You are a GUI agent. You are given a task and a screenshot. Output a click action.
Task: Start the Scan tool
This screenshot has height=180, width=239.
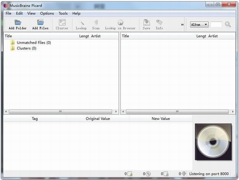coord(96,22)
